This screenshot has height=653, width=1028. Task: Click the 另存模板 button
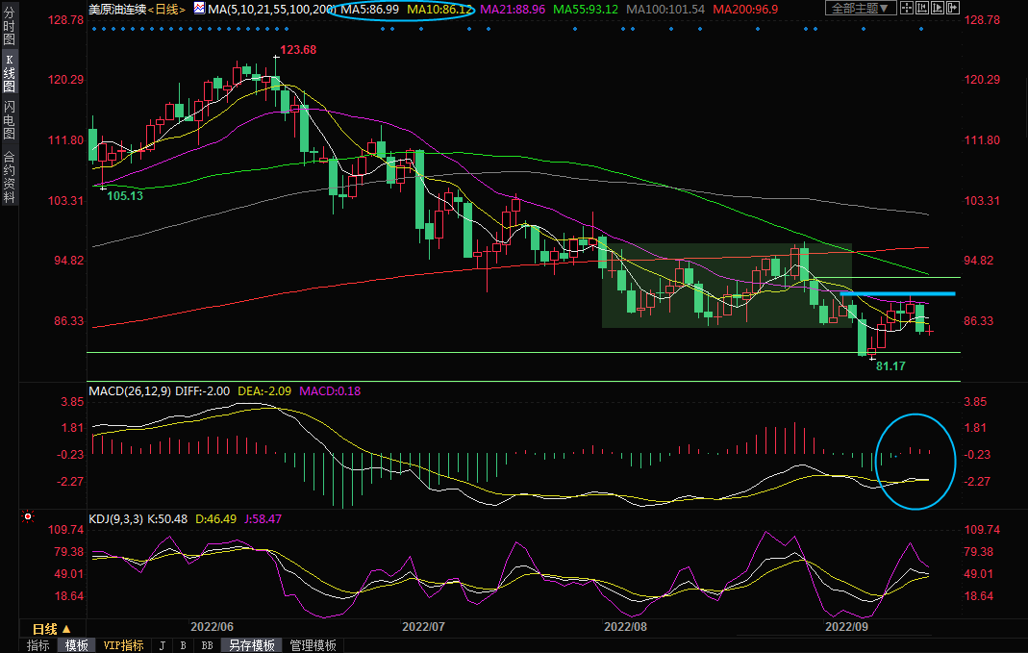click(252, 645)
